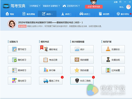Open 顺序练习 sequential practice
The height and width of the screenshot is (99, 132).
[20, 70]
